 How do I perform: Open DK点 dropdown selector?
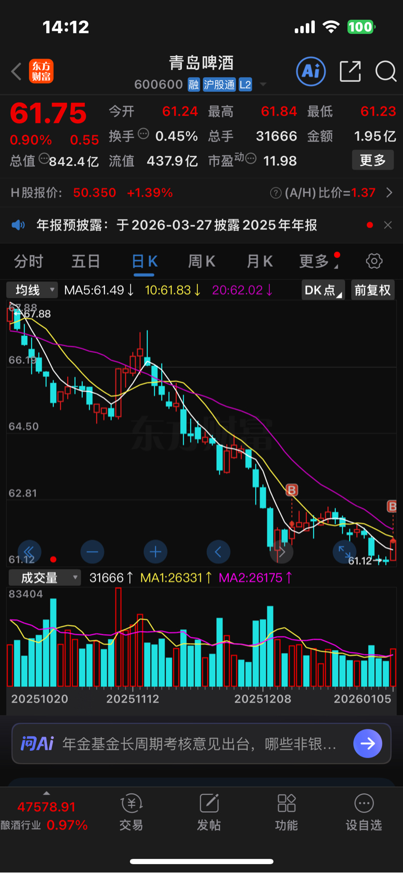[x=323, y=290]
